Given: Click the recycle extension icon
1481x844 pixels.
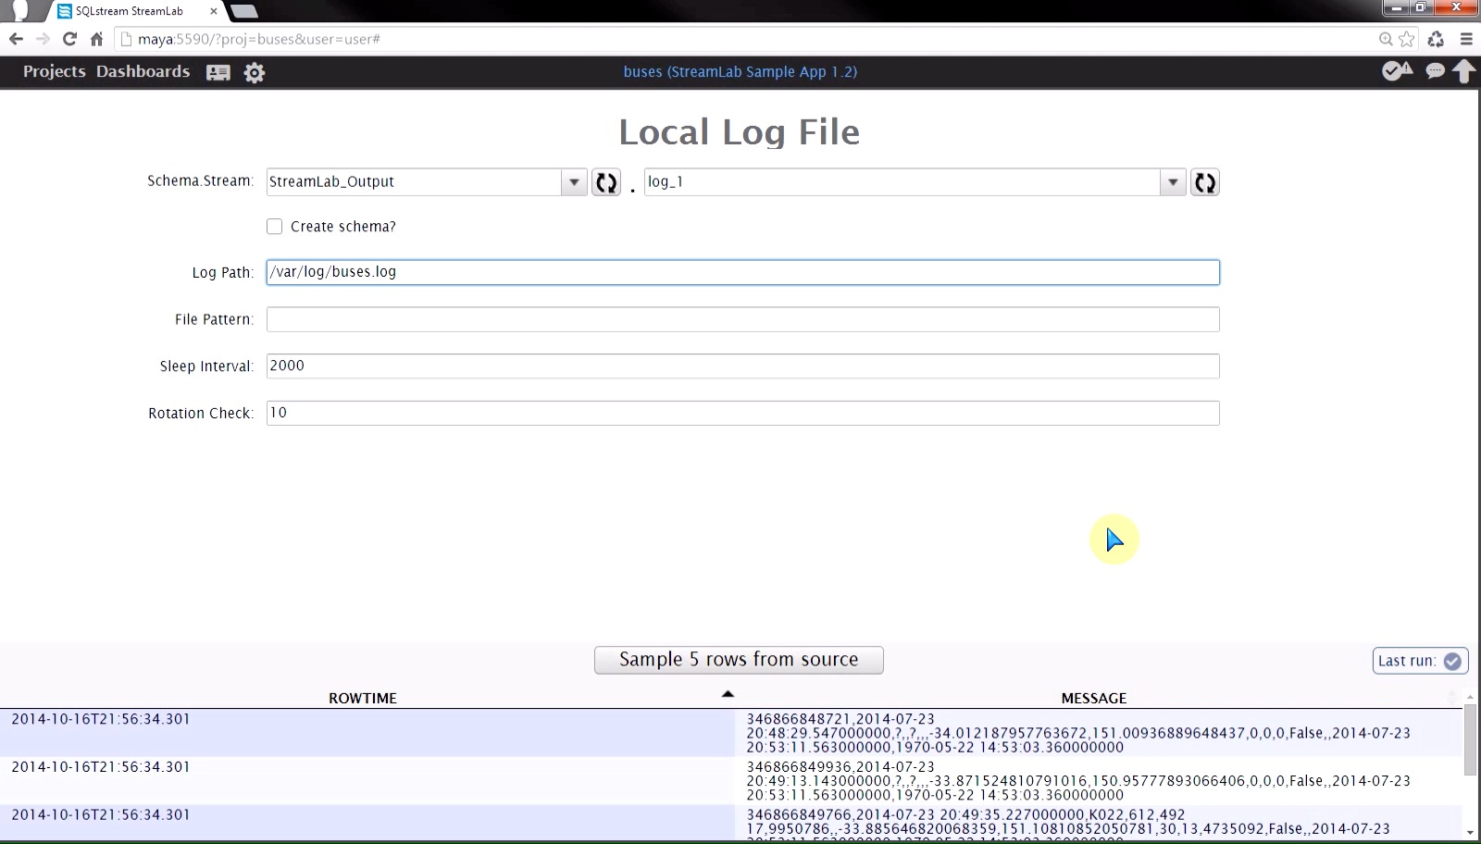Looking at the screenshot, I should point(1436,39).
